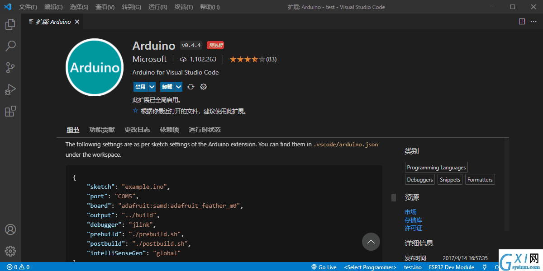
Task: Switch to the 依赖项 tab
Action: click(x=169, y=130)
